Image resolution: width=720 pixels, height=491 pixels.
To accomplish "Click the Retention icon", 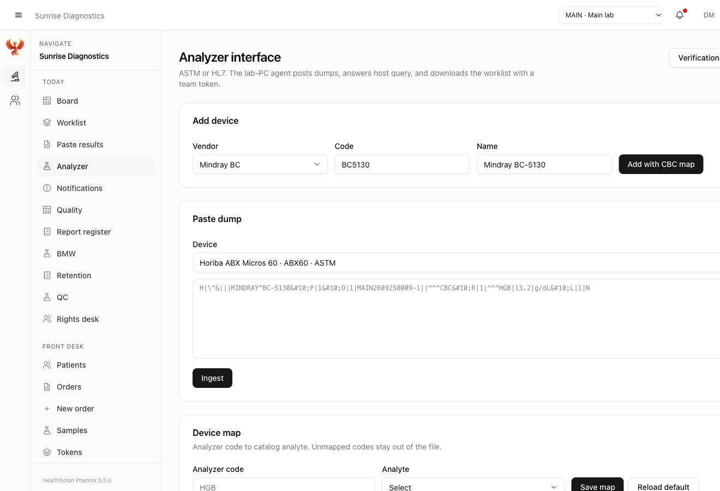I will tap(47, 276).
